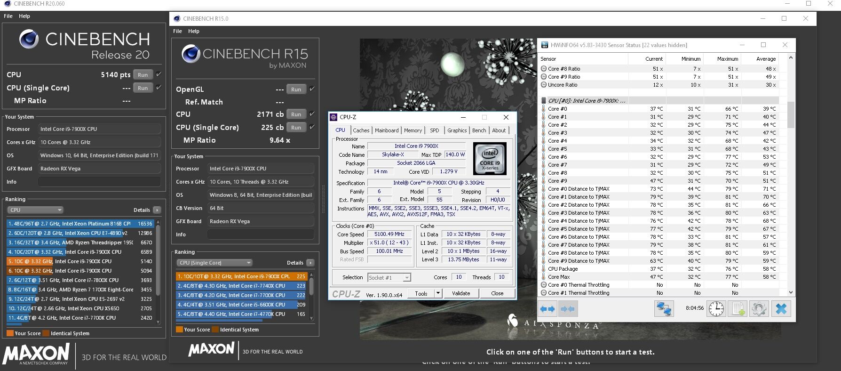
Task: Click the R20 Info input field
Action: tap(99, 182)
